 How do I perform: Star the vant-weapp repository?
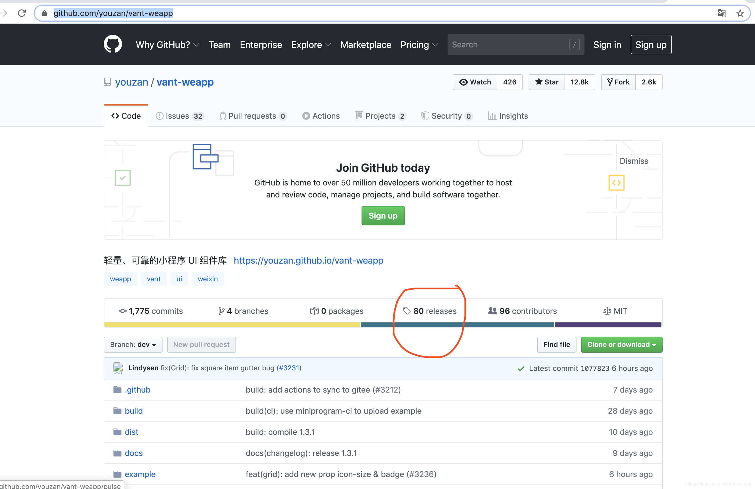[547, 82]
